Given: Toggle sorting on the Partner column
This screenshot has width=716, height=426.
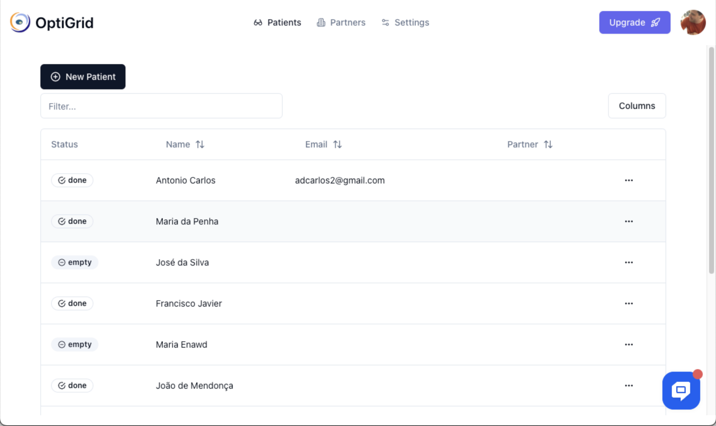Looking at the screenshot, I should click(549, 144).
